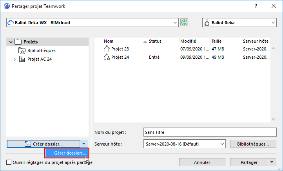
Task: Click the Nom du projet field Sans Titre
Action: point(210,132)
